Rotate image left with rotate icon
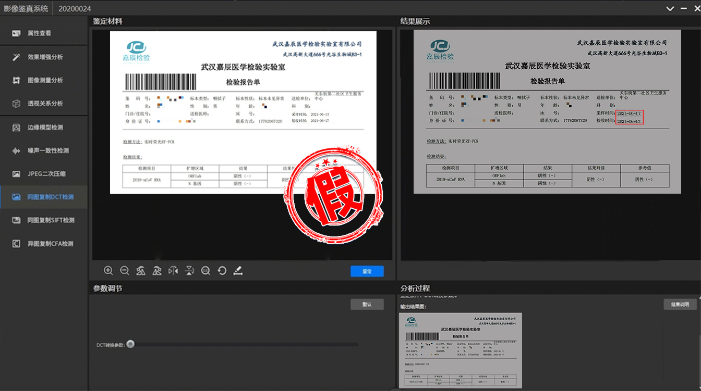 tap(141, 270)
